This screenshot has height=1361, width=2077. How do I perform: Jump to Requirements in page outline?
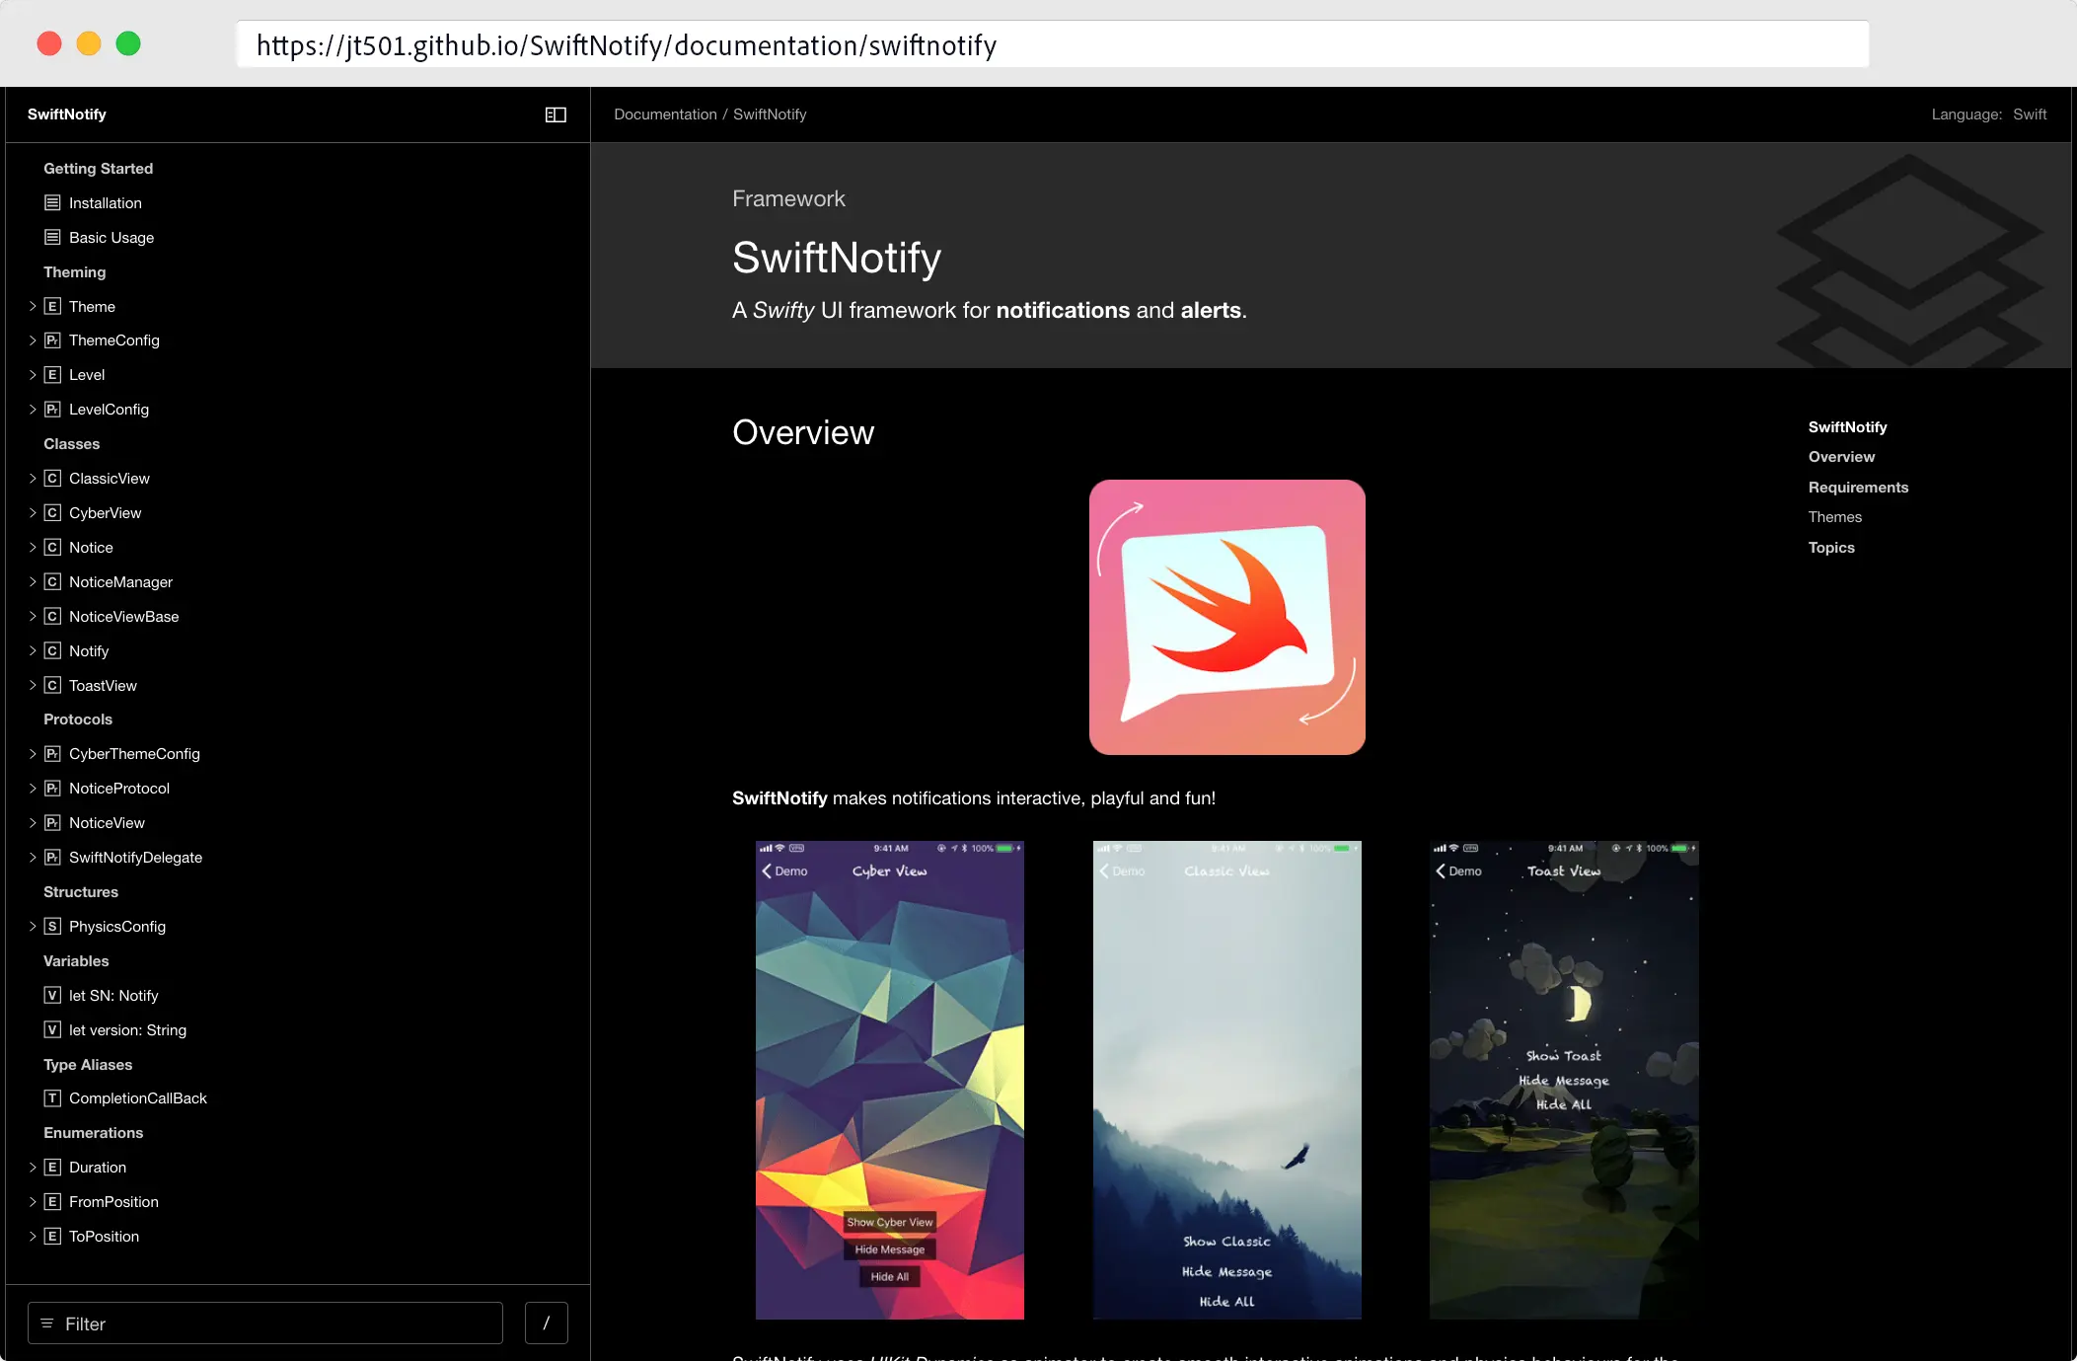[x=1858, y=488]
